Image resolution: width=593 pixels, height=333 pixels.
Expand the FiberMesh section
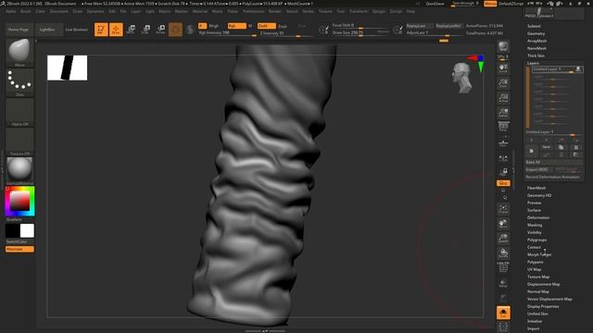pos(536,188)
